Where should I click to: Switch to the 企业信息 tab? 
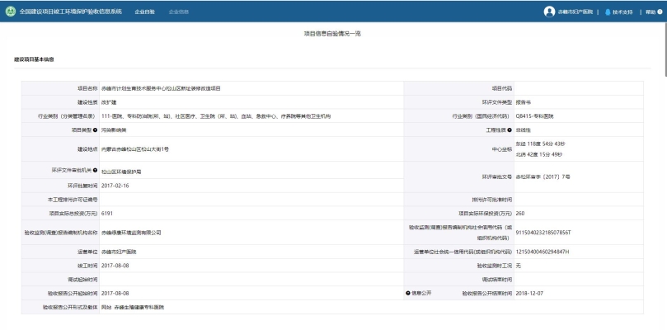click(x=178, y=12)
